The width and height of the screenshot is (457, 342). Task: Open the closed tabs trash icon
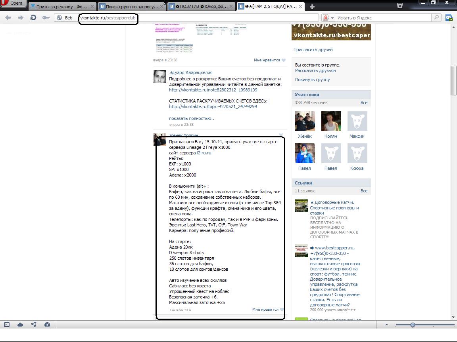coord(400,6)
